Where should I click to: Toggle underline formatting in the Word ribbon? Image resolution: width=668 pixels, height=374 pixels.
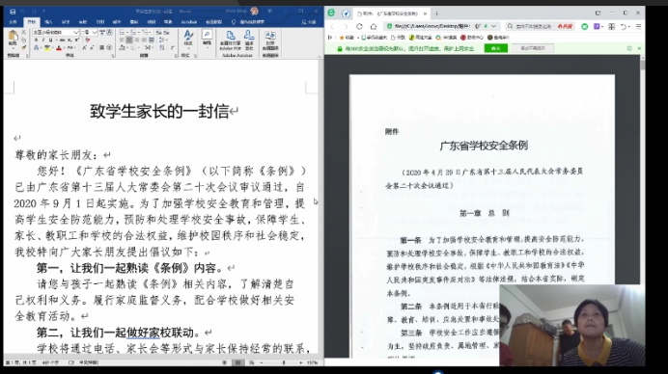tap(51, 40)
